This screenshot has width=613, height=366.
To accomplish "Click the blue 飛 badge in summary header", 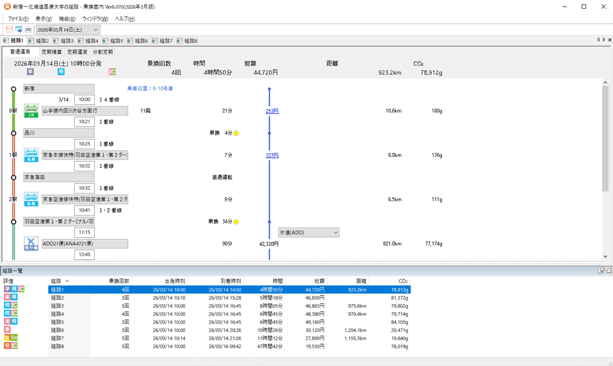I will 61,72.
